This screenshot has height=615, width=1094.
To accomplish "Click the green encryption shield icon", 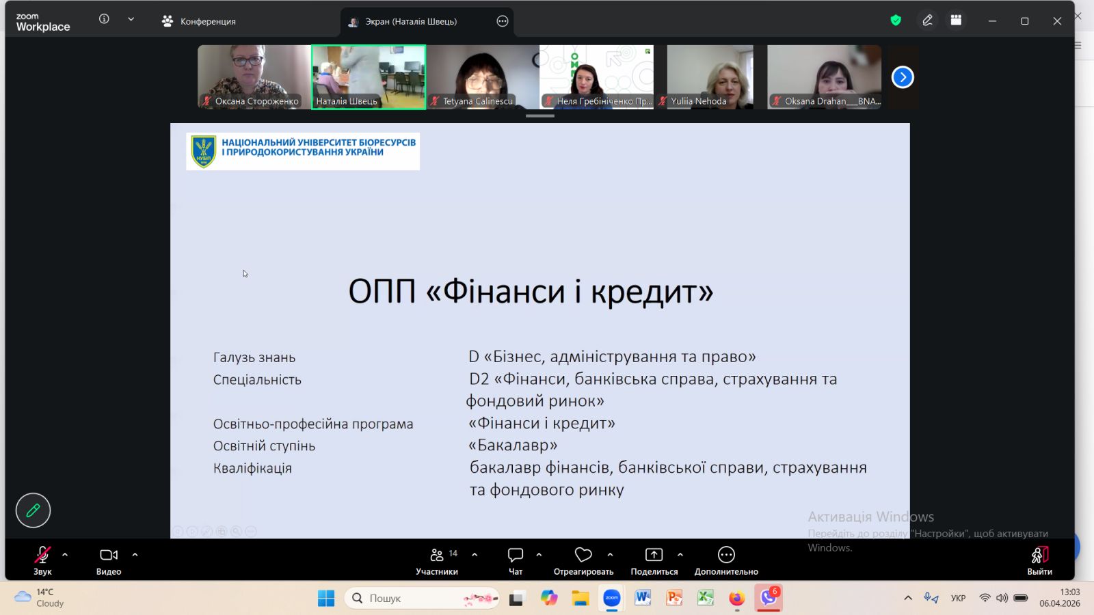I will point(896,20).
